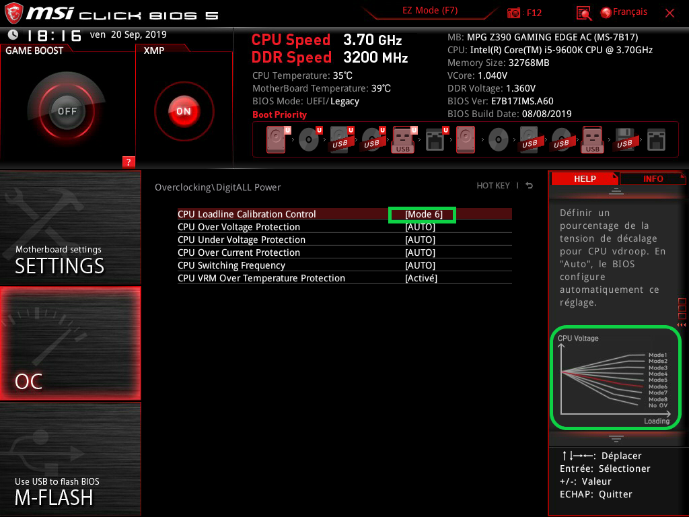Viewport: 689px width, 517px height.
Task: Click the 18:16 time display
Action: pos(54,35)
